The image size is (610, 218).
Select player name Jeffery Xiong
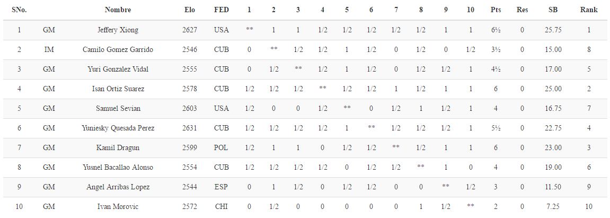click(x=118, y=30)
